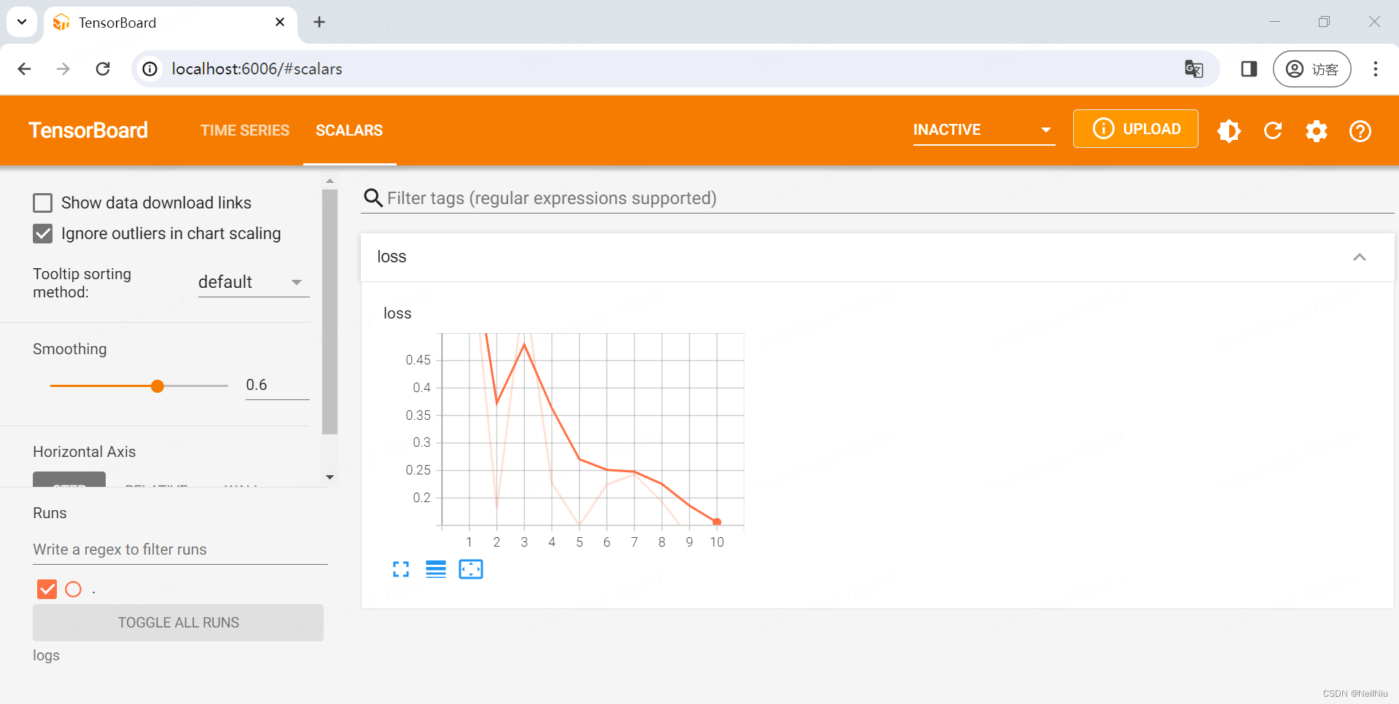
Task: Reload the browser page
Action: (x=103, y=69)
